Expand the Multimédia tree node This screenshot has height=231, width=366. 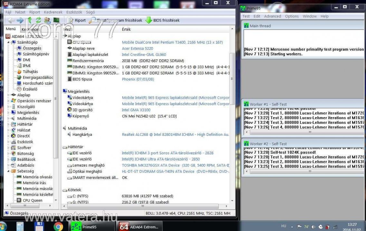(8, 118)
